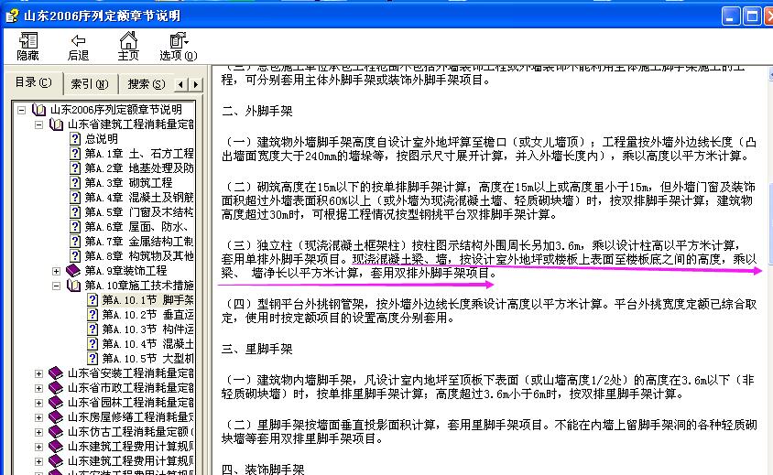The height and width of the screenshot is (475, 773).
Task: Open 第A.8章 构筑物及其他 topic
Action: tap(139, 256)
